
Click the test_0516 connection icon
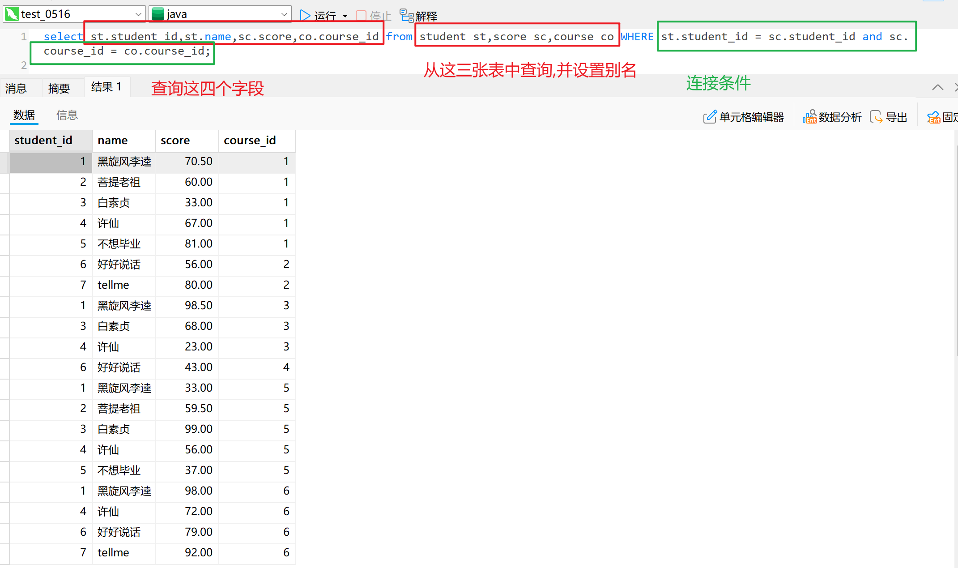(x=12, y=14)
